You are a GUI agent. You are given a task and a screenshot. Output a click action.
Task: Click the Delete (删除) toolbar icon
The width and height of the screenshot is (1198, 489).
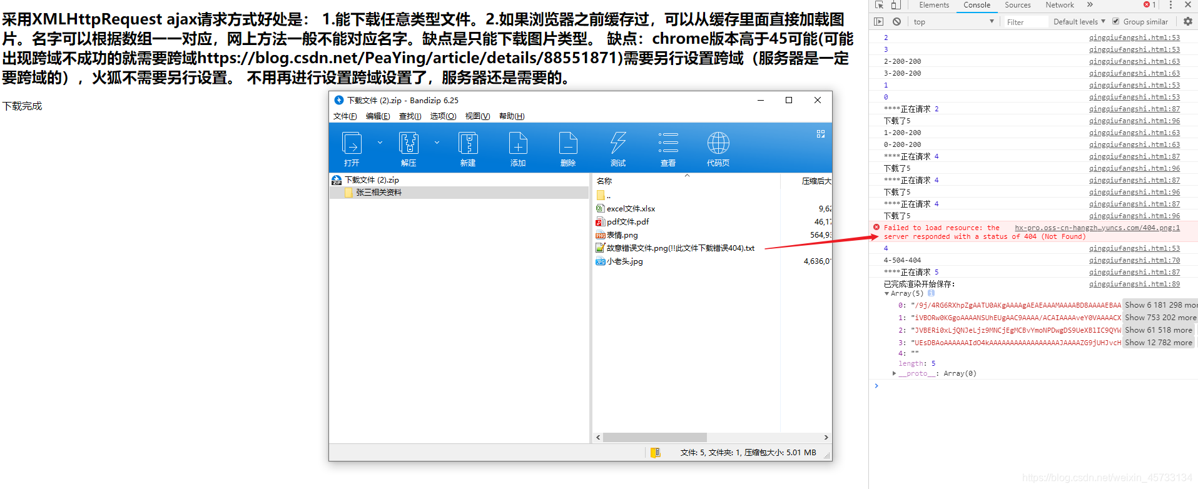point(568,149)
